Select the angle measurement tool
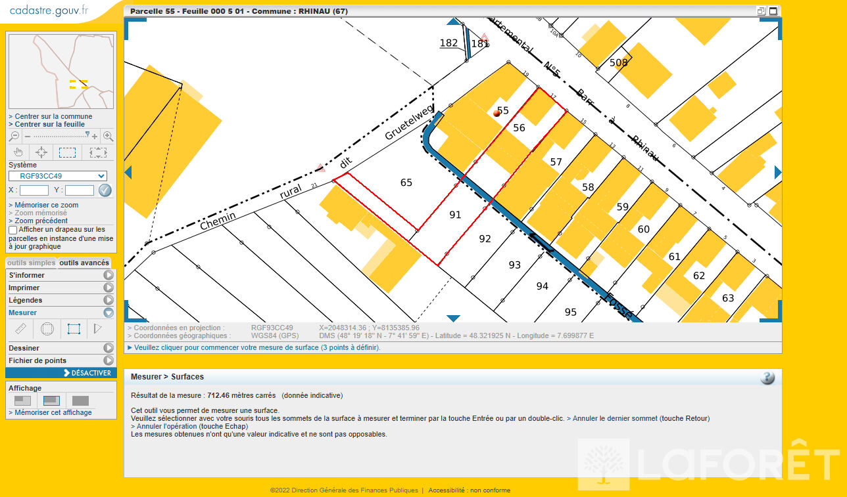This screenshot has height=497, width=847. point(97,328)
